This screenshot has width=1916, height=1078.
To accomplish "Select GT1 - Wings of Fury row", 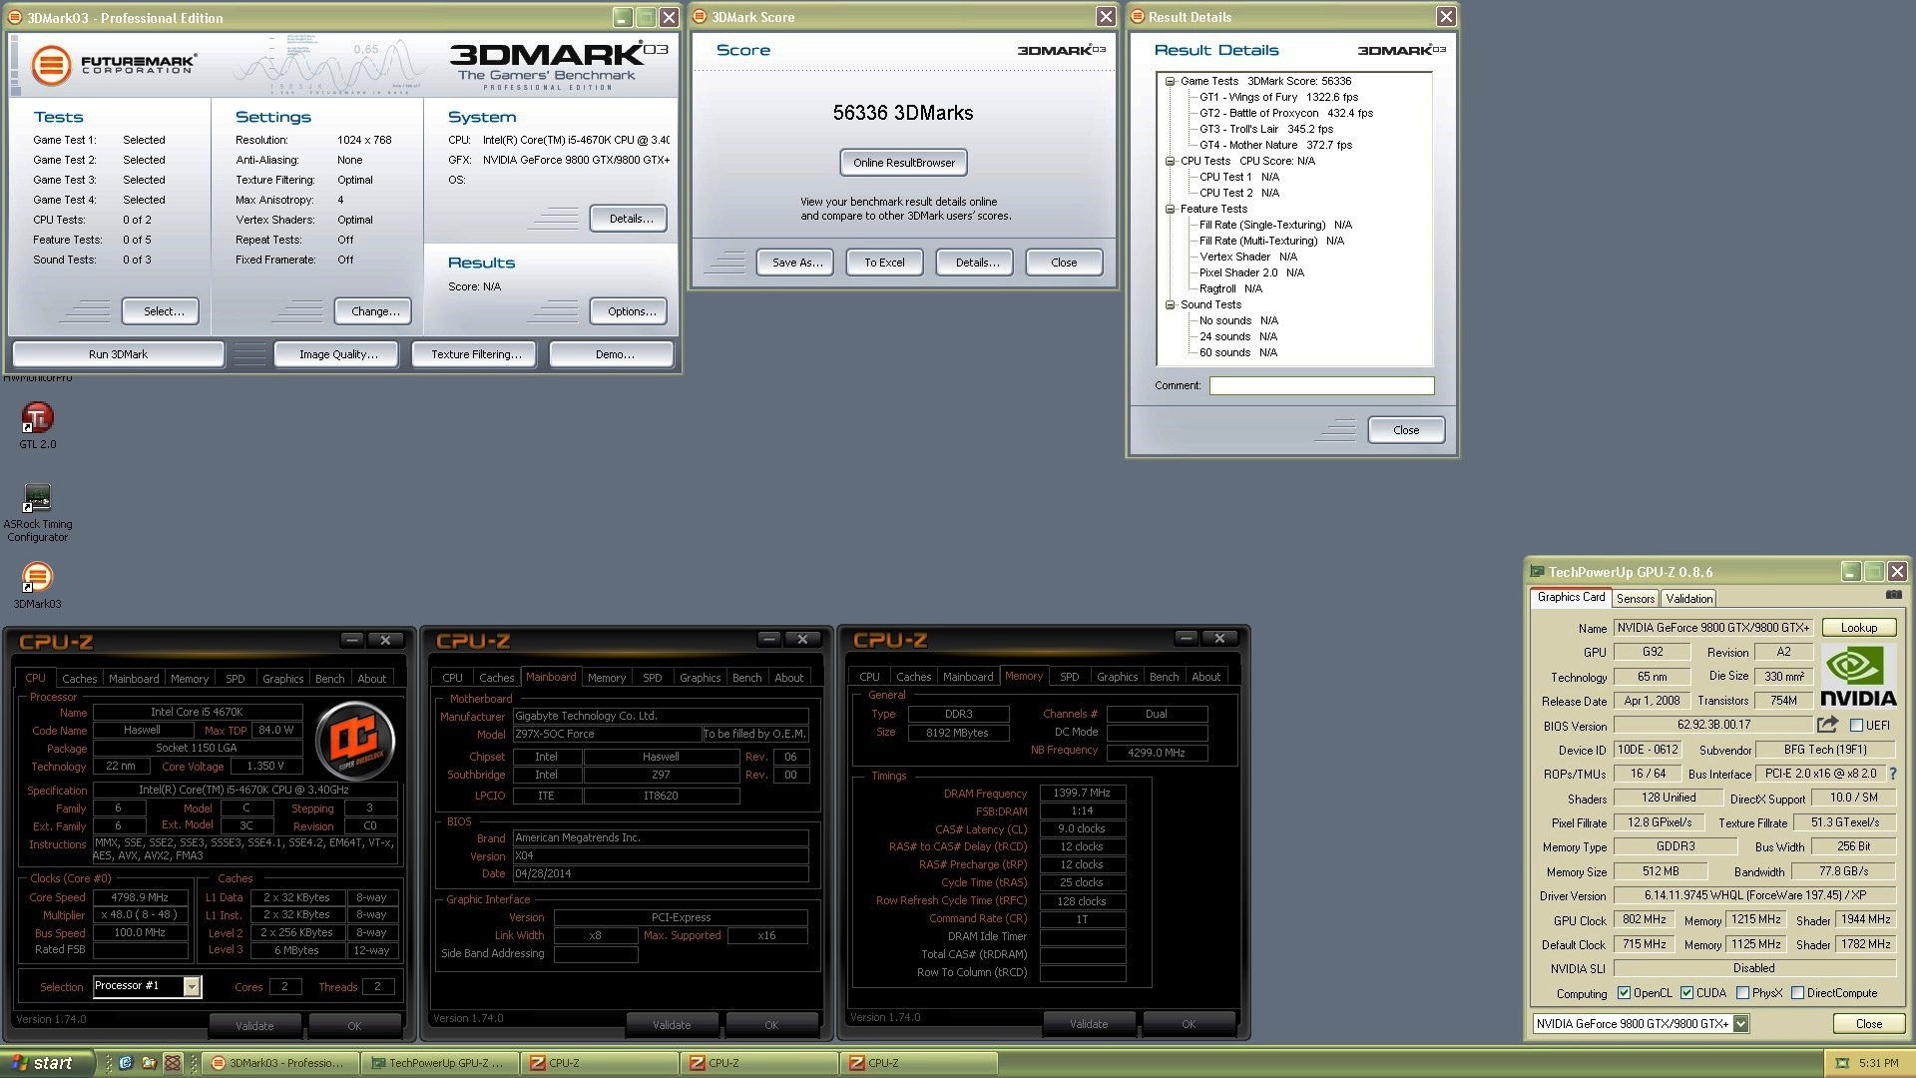I will pos(1278,98).
